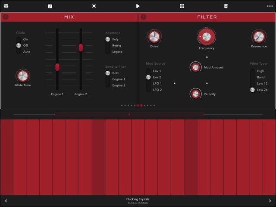This screenshot has width=276, height=207.
Task: Click the up arrow below Frequency
Action: [207, 56]
